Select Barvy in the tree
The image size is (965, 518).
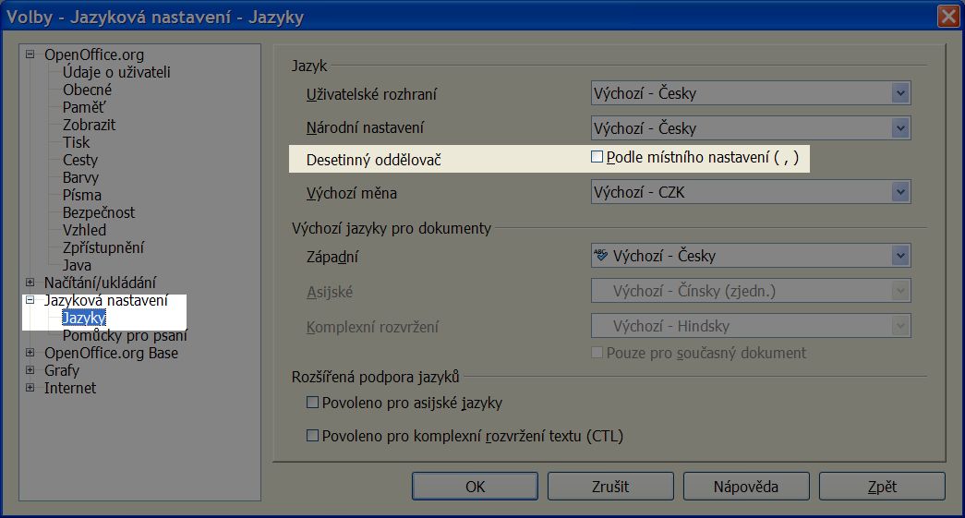80,177
